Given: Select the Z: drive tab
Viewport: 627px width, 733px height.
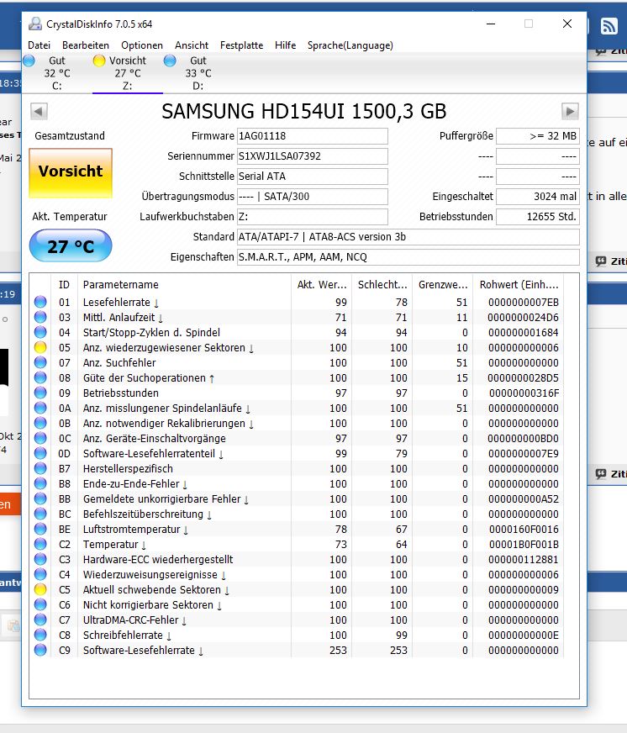Looking at the screenshot, I should 128,73.
